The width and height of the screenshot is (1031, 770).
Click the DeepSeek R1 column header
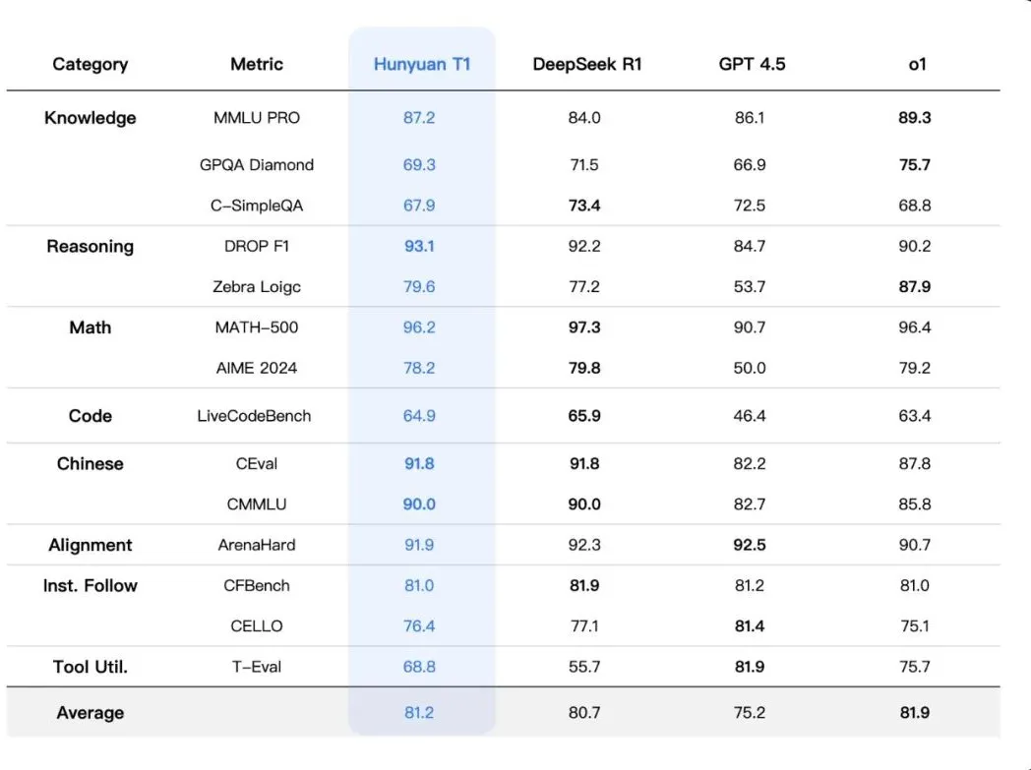coord(586,64)
